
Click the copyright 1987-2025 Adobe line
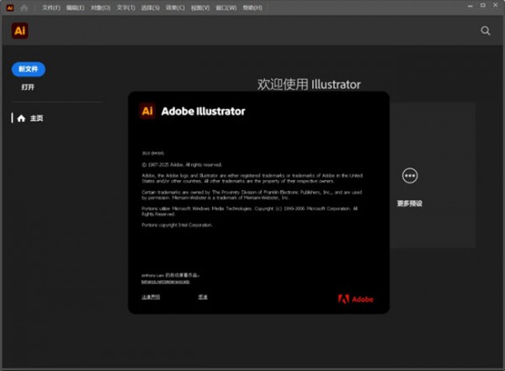pyautogui.click(x=182, y=165)
